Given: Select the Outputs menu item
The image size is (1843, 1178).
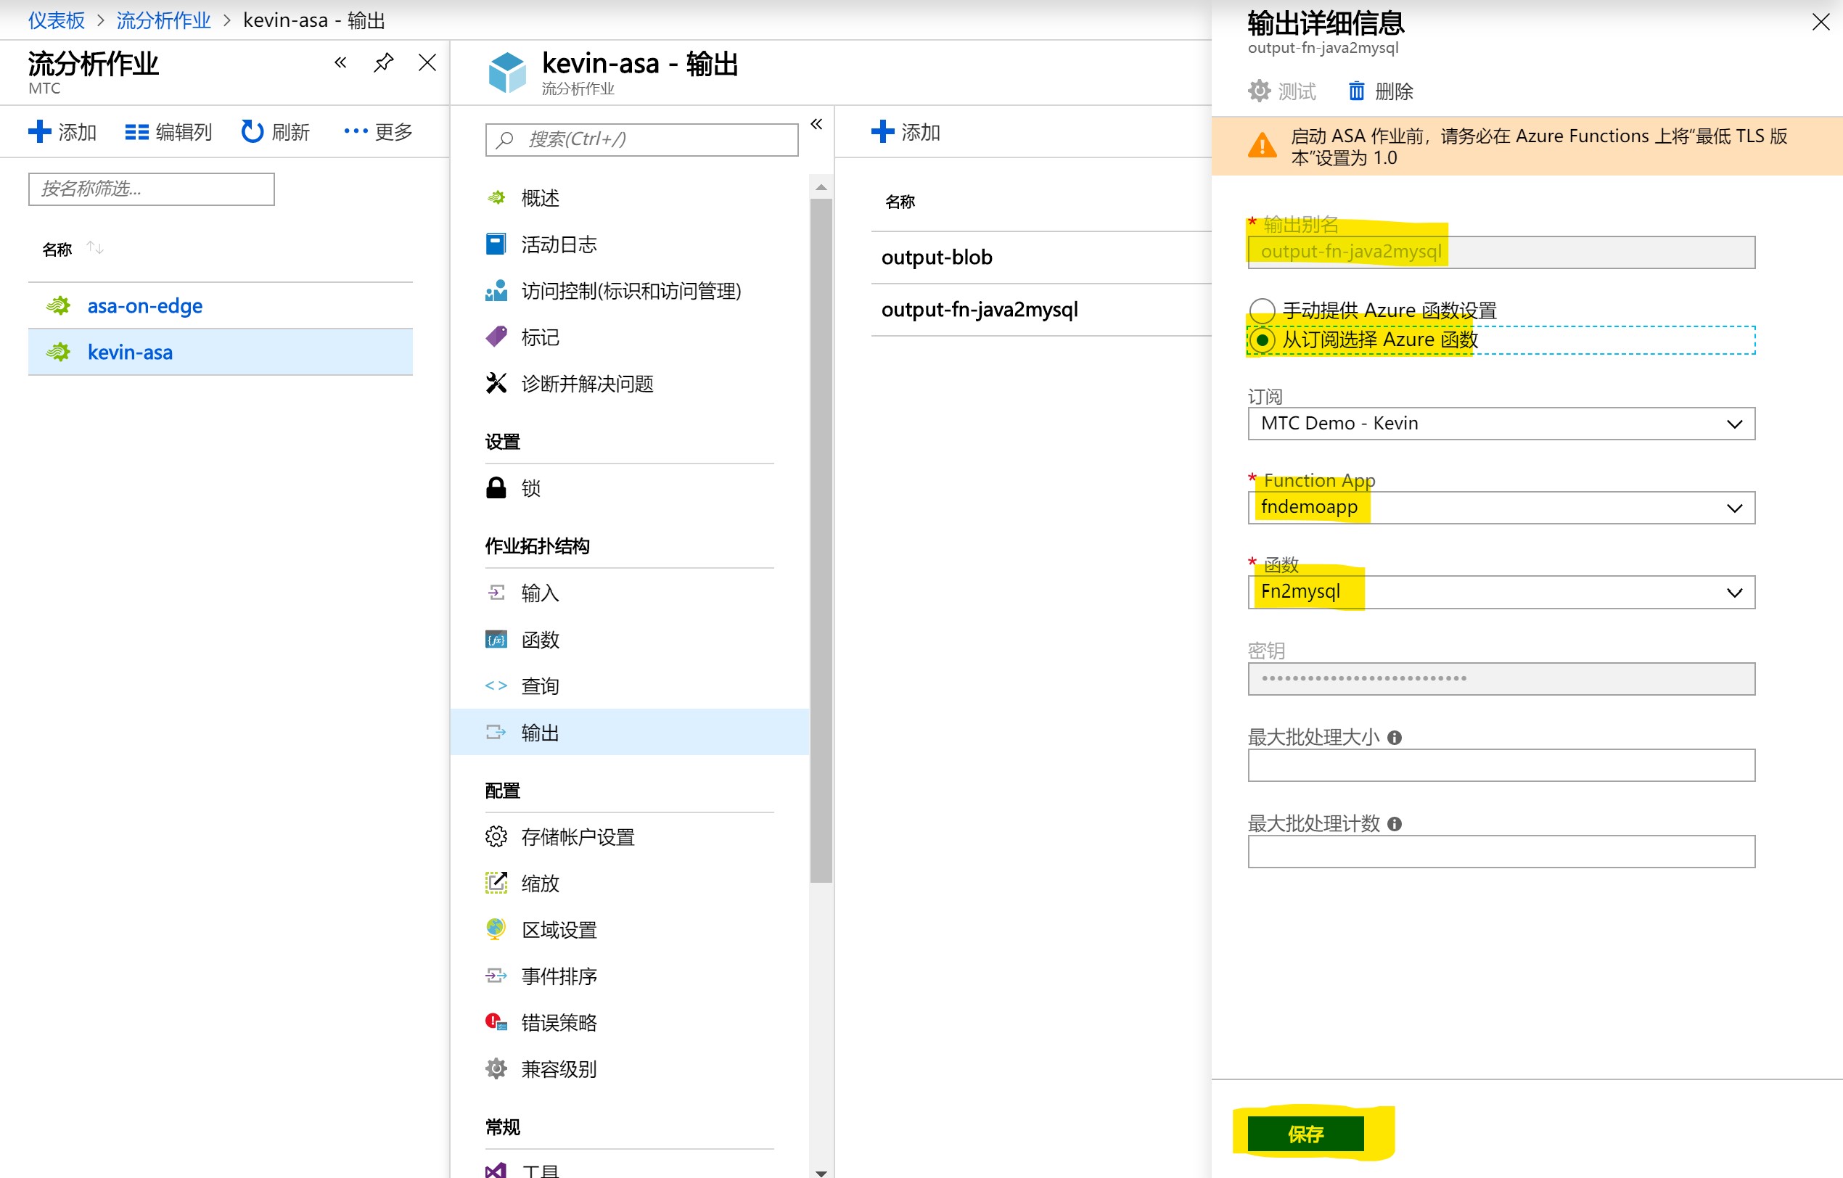Looking at the screenshot, I should [629, 732].
